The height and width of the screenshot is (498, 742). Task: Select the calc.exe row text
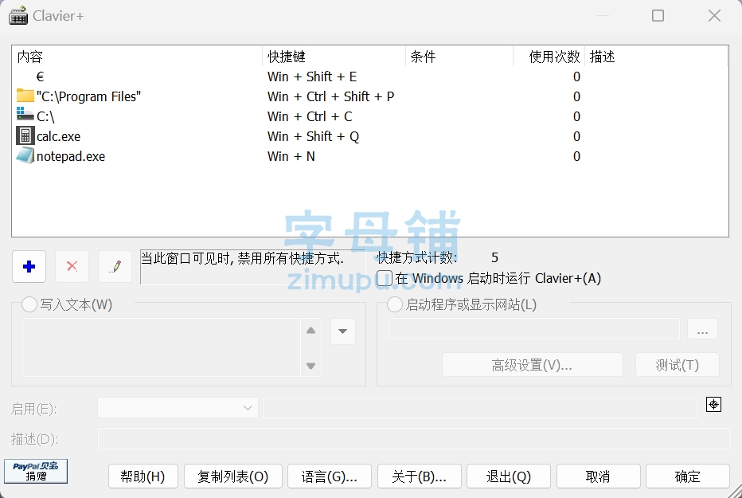pos(59,136)
